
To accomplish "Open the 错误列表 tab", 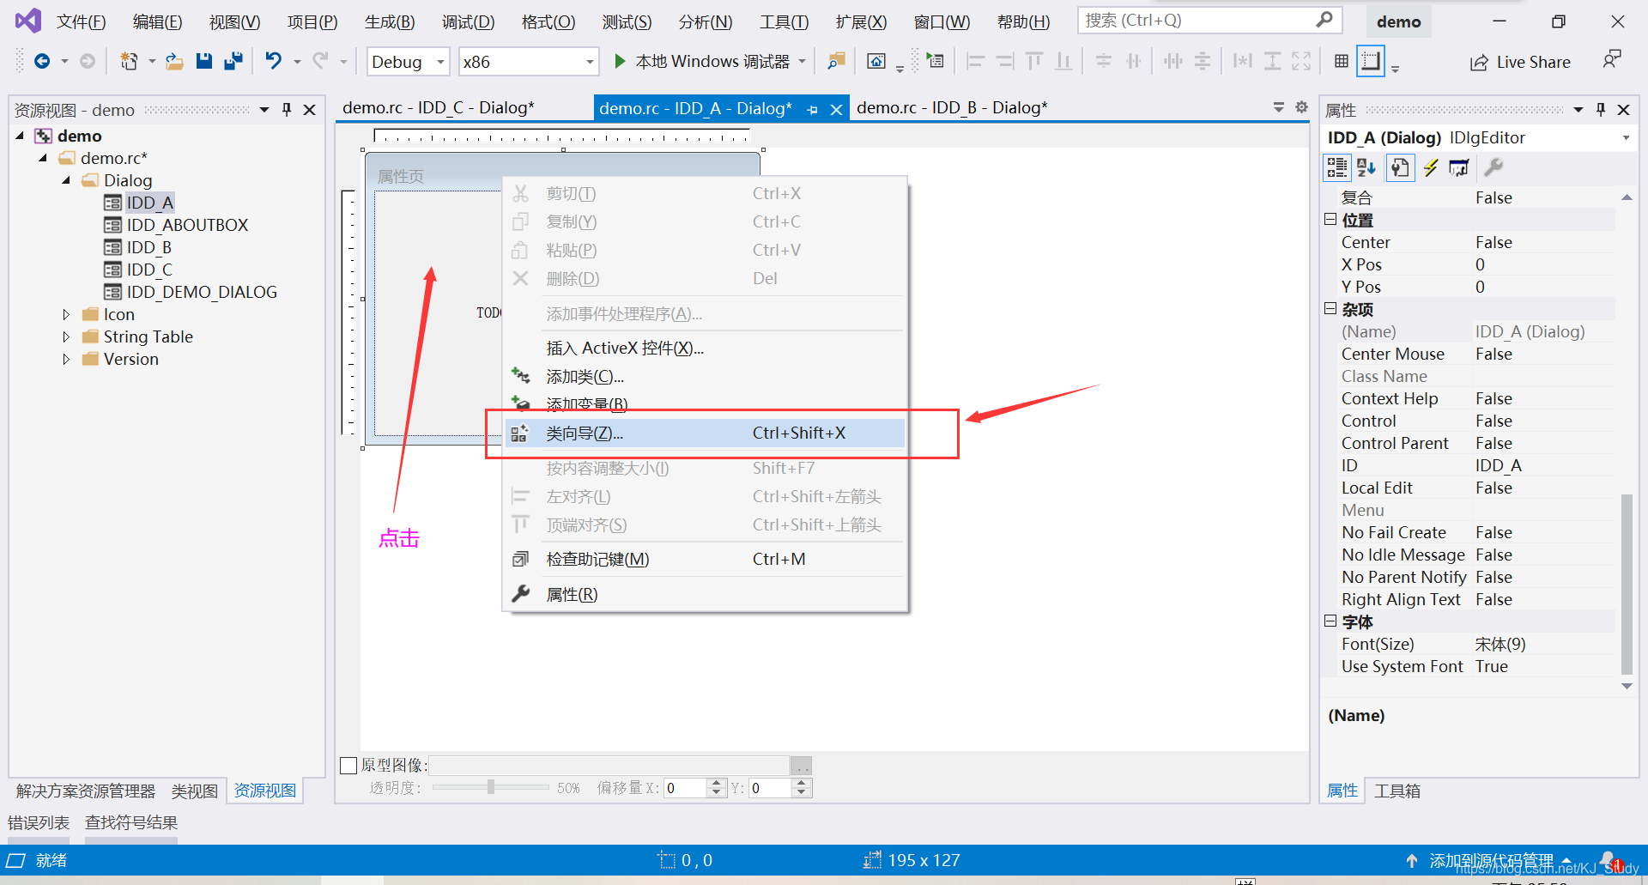I will coord(39,822).
